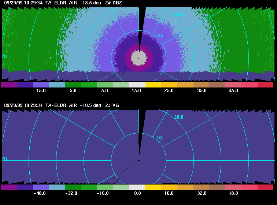Click the light blue swatch in VG color bar
The image size is (277, 205).
click(57, 187)
